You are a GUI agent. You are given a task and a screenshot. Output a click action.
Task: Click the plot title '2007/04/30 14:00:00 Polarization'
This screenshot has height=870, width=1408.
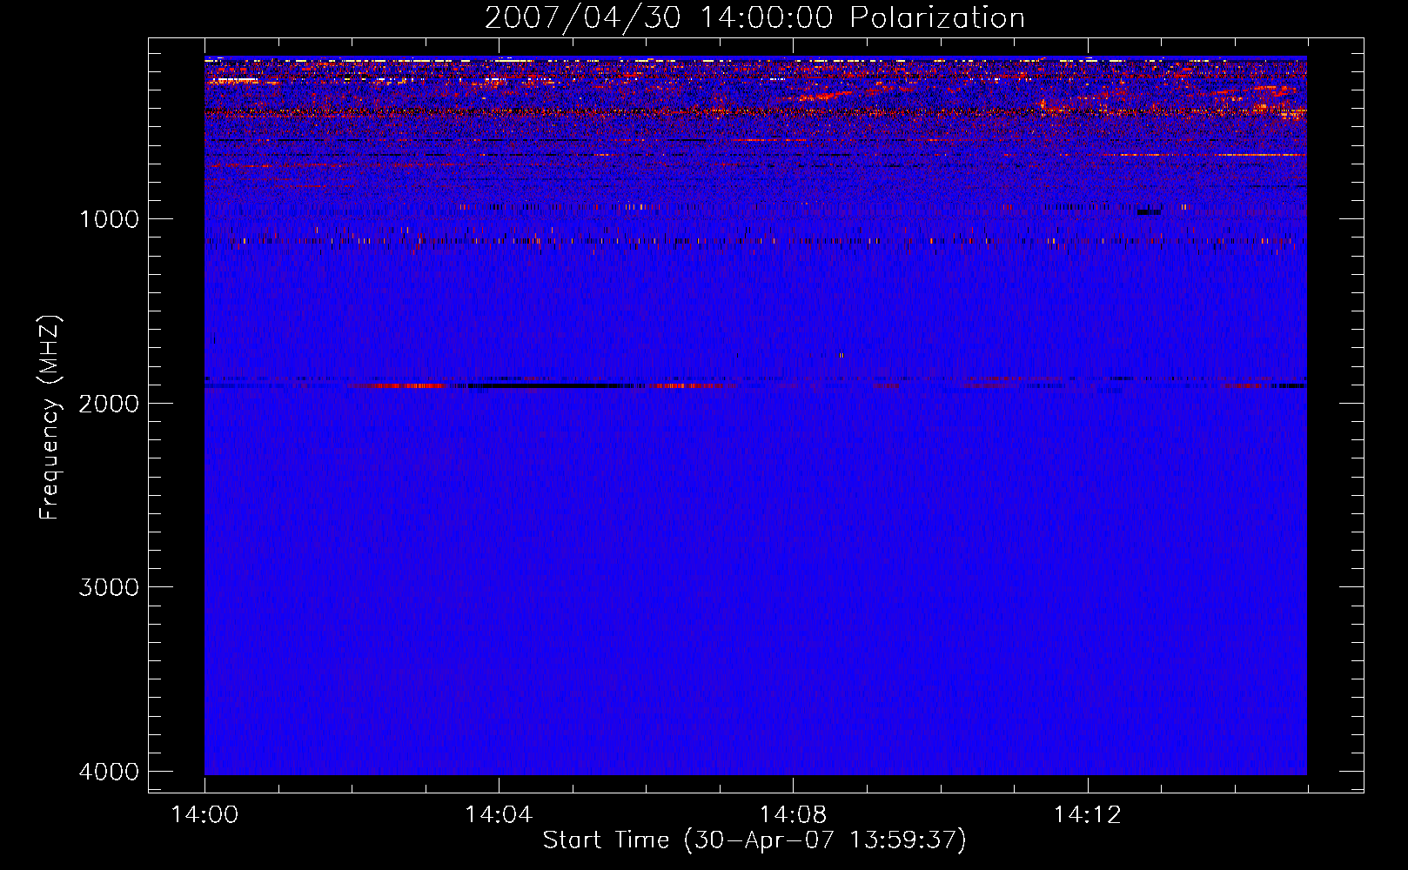click(x=754, y=17)
